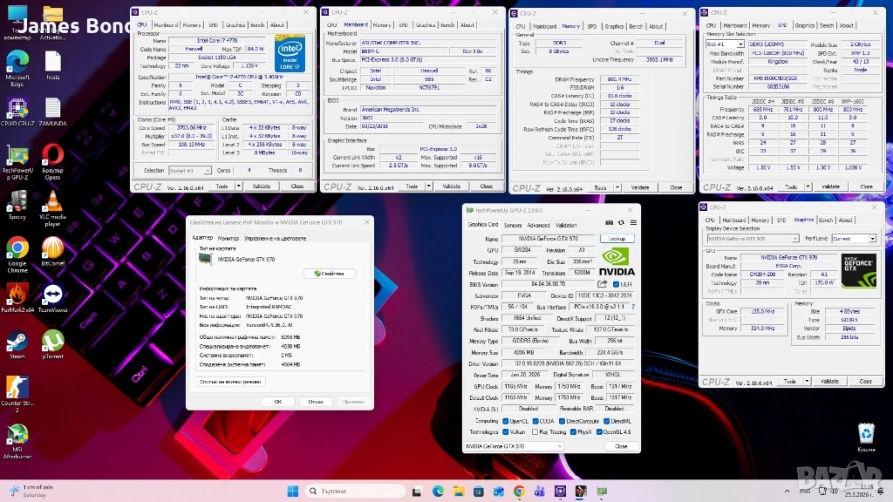The image size is (893, 502).
Task: Click the BIOS share/export arrow icon in GPU-Z
Action: click(602, 284)
